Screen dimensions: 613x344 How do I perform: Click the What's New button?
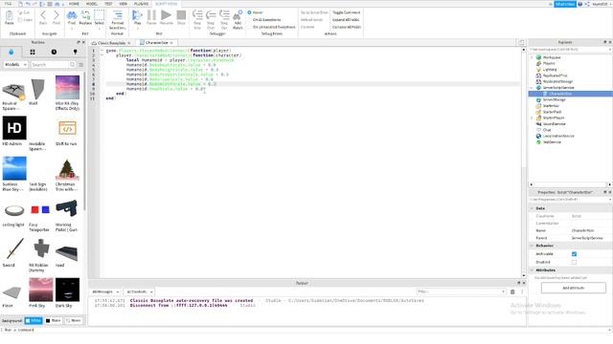click(x=565, y=4)
